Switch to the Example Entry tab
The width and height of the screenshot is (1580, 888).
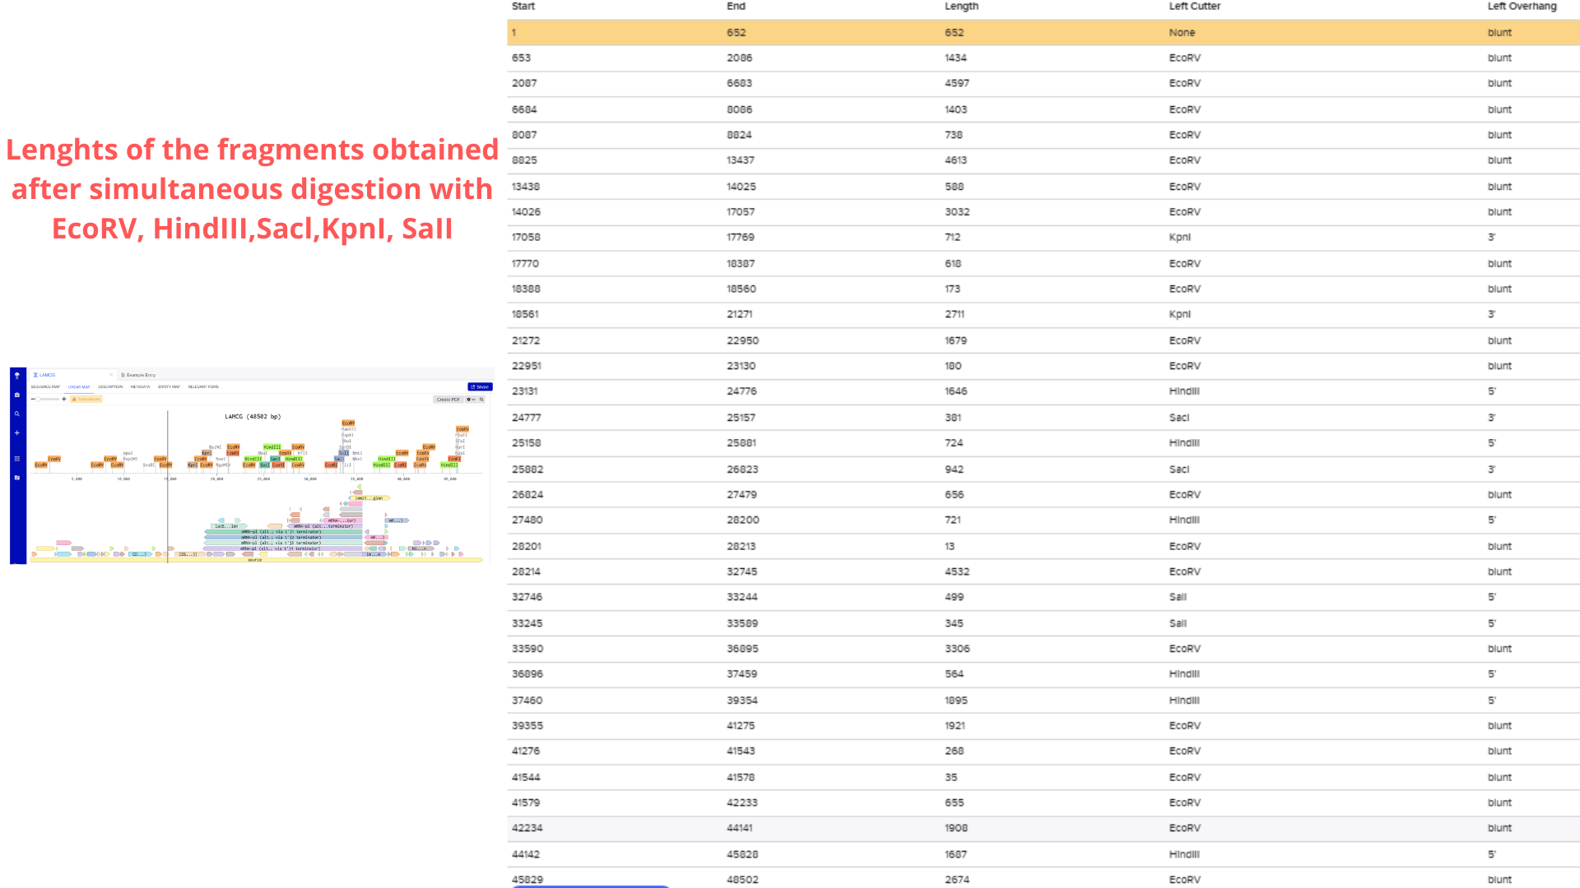pos(140,375)
